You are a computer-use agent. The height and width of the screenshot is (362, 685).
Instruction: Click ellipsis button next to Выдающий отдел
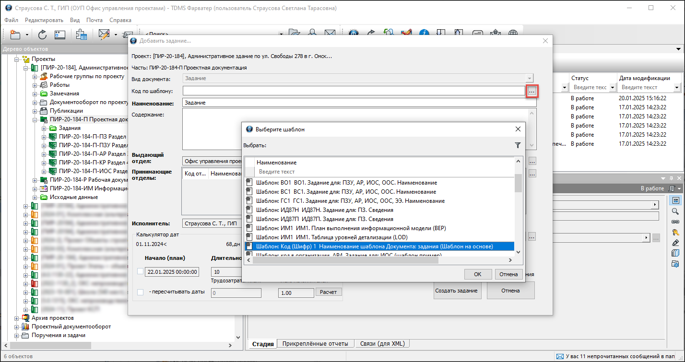tap(531, 162)
